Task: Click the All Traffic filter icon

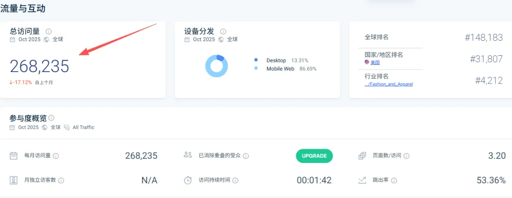Action: (67, 127)
